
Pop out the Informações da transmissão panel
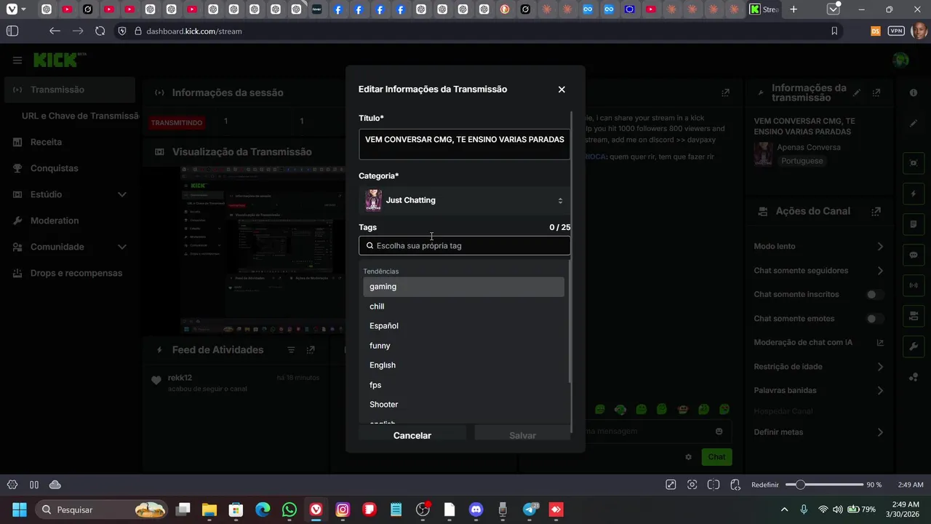click(x=876, y=93)
